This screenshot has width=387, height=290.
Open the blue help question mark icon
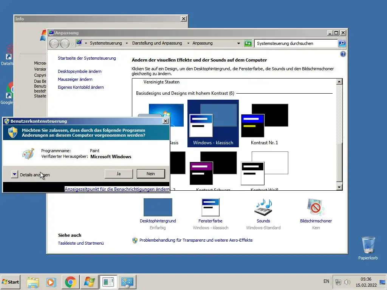(343, 54)
